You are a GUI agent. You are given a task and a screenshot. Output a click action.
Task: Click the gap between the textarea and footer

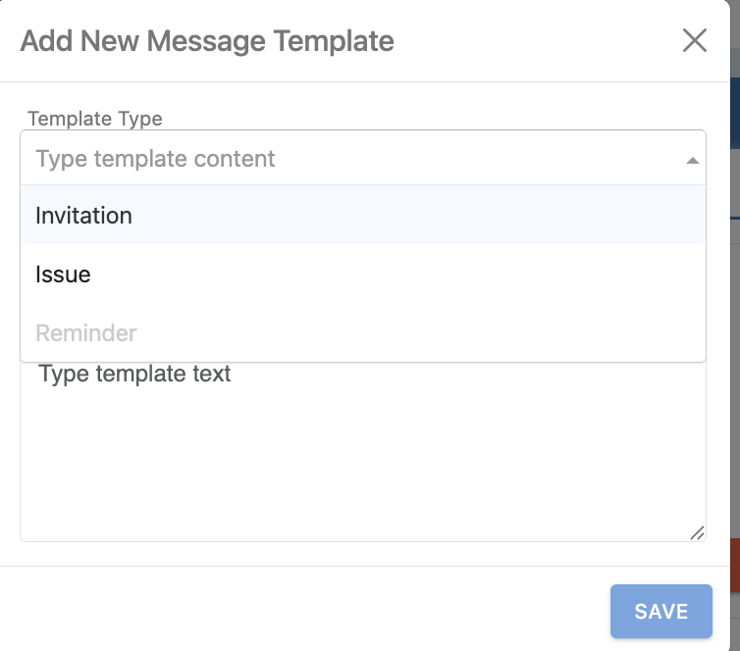363,554
